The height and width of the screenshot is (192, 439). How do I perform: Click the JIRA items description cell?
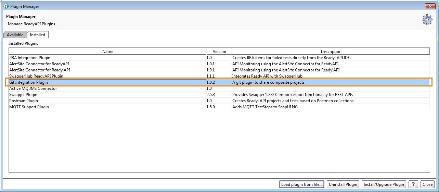click(x=331, y=58)
